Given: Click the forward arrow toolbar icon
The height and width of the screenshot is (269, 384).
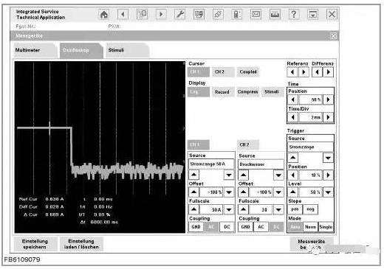Looking at the screenshot, I should point(161,15).
